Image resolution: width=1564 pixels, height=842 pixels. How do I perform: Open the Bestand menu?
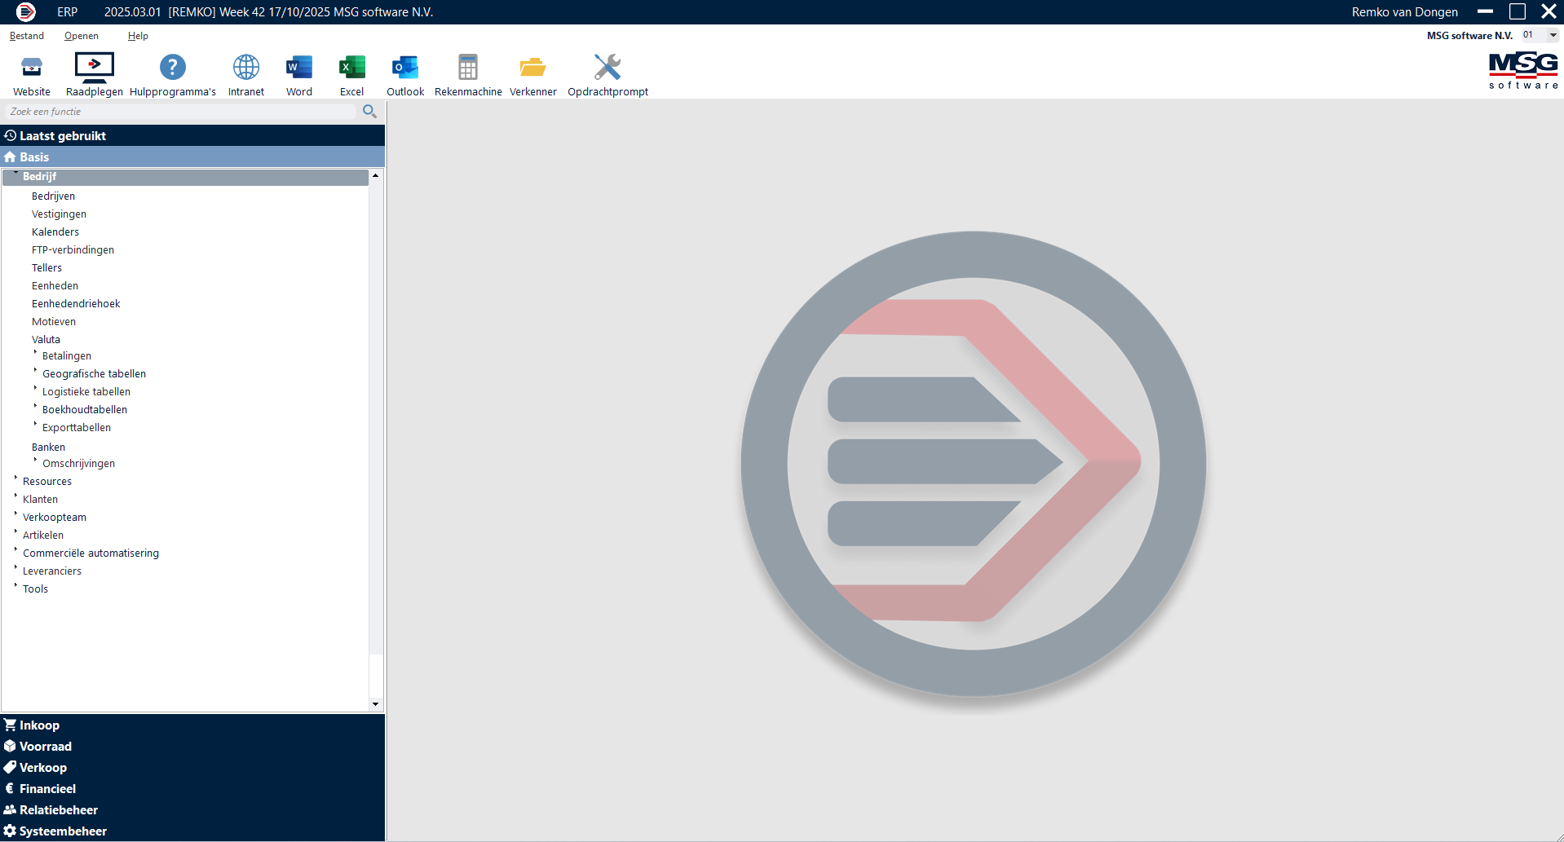pyautogui.click(x=27, y=36)
